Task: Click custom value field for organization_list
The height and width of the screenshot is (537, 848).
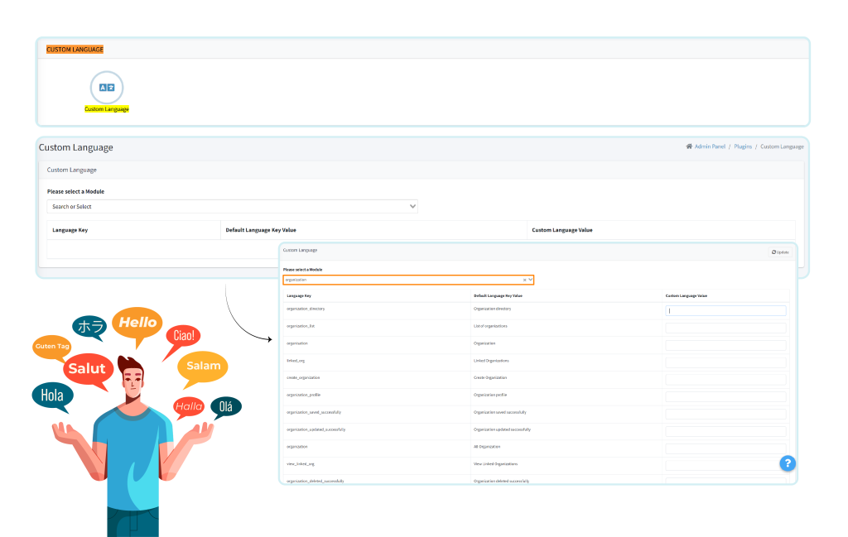Action: (x=725, y=328)
